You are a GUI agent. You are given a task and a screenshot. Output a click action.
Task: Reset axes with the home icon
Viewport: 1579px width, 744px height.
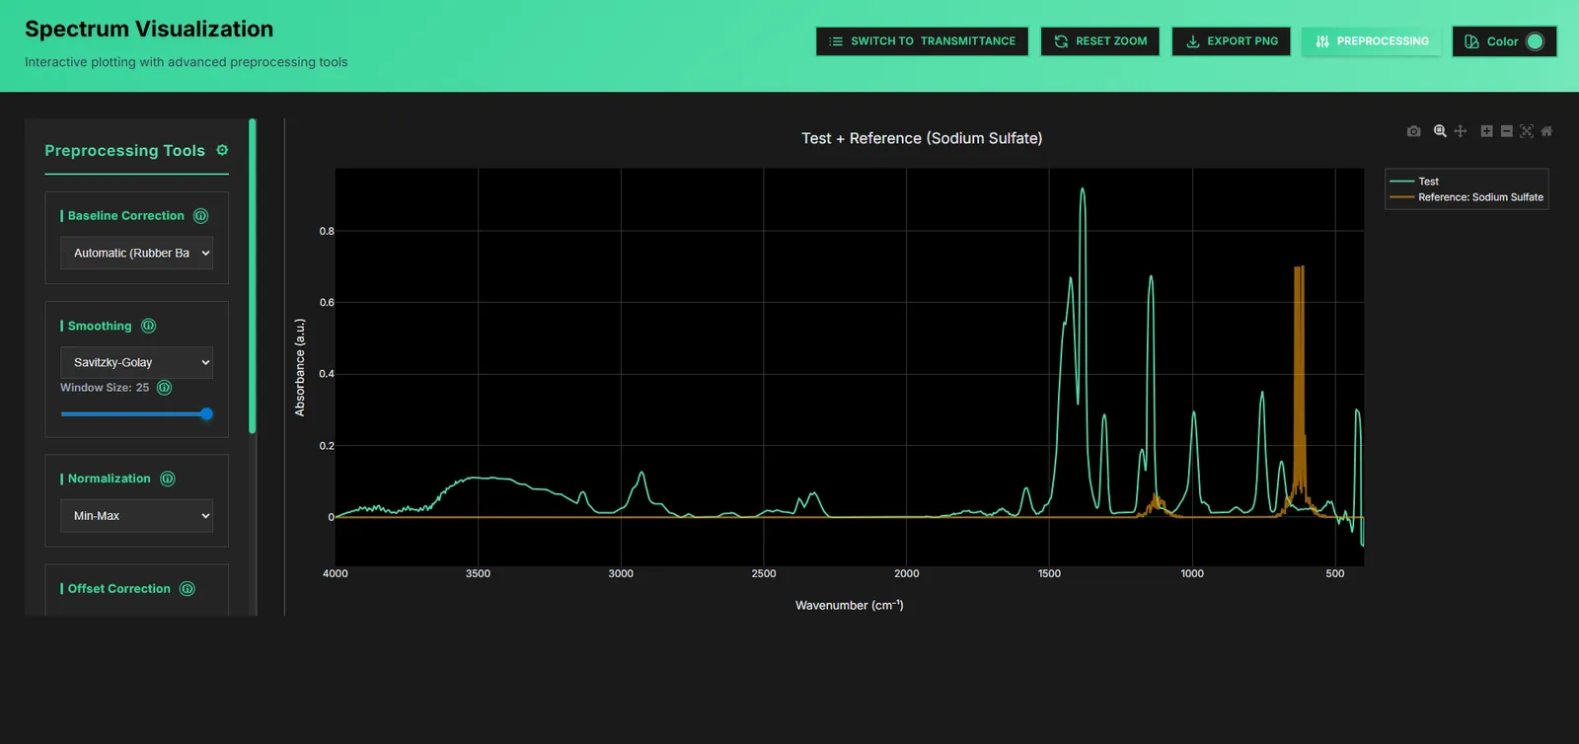(1546, 131)
